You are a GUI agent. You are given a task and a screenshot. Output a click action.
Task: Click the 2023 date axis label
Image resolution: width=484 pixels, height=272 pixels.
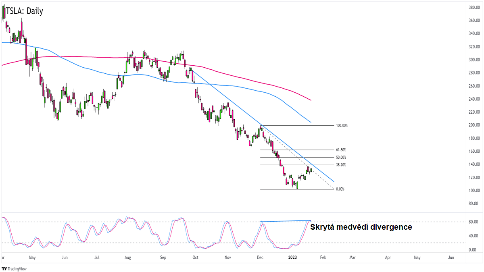292,257
